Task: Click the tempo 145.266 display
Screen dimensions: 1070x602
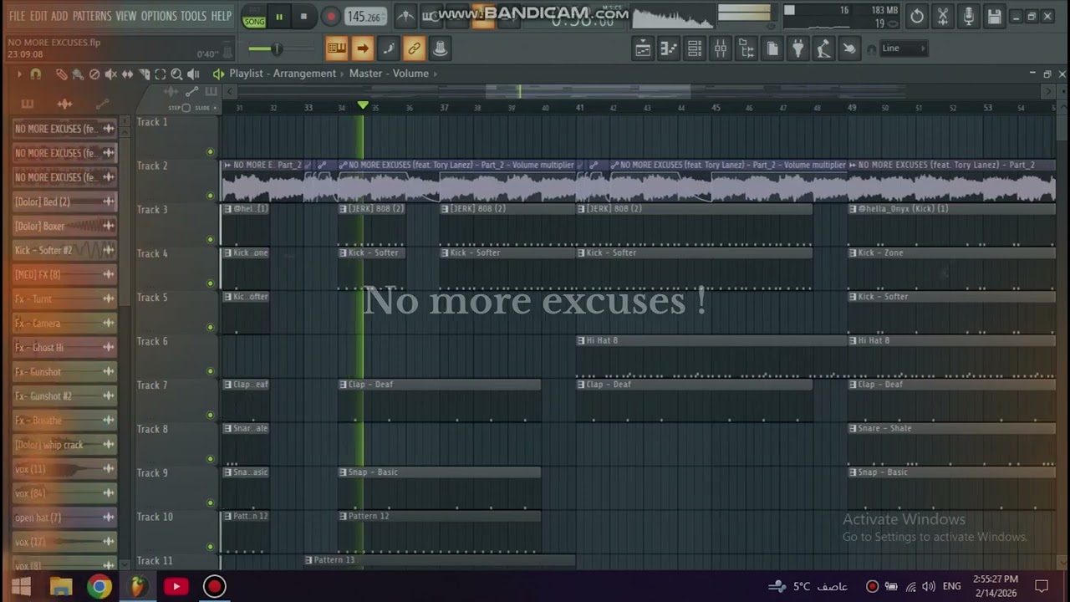Action: 364,17
